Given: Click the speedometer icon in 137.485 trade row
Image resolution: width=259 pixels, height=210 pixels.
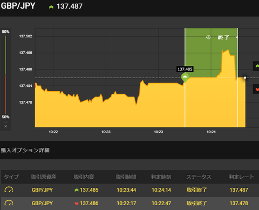Looking at the screenshot, I should (x=9, y=189).
